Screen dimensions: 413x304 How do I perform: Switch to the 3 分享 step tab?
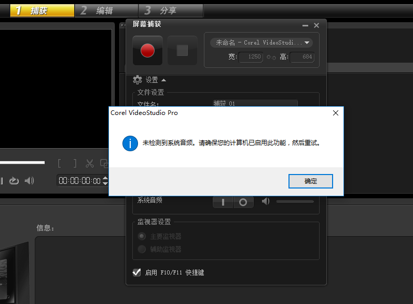click(171, 10)
